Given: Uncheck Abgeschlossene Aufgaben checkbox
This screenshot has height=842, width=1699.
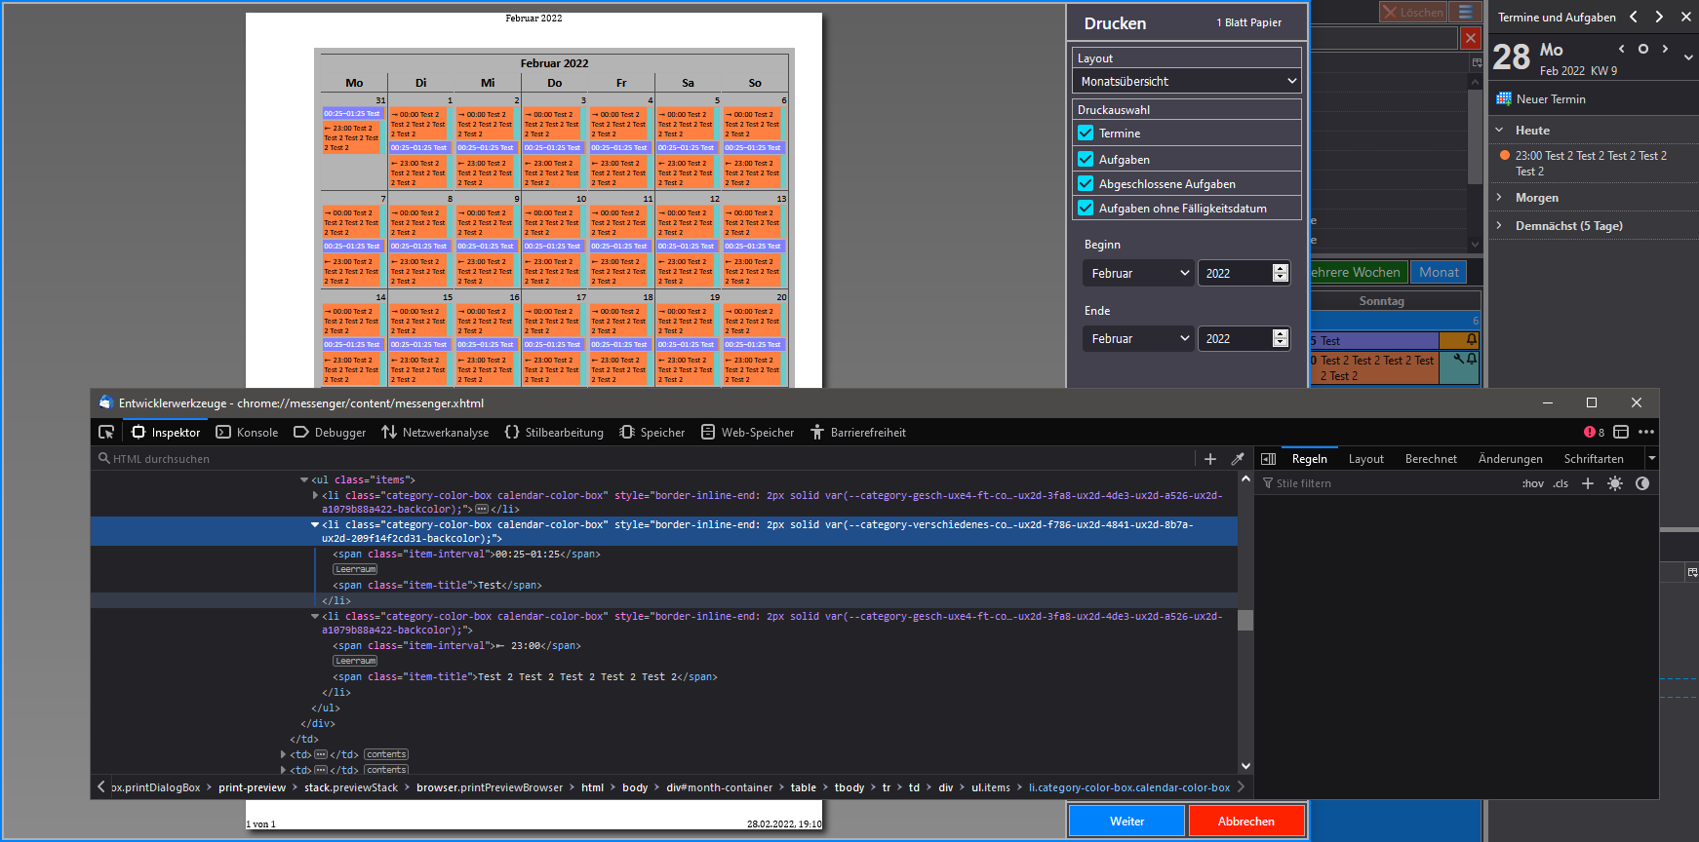Looking at the screenshot, I should click(1086, 183).
